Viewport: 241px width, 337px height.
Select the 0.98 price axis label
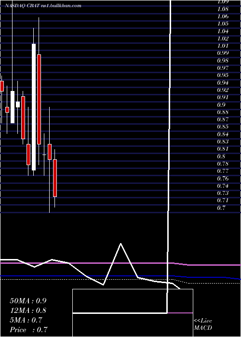point(223,61)
